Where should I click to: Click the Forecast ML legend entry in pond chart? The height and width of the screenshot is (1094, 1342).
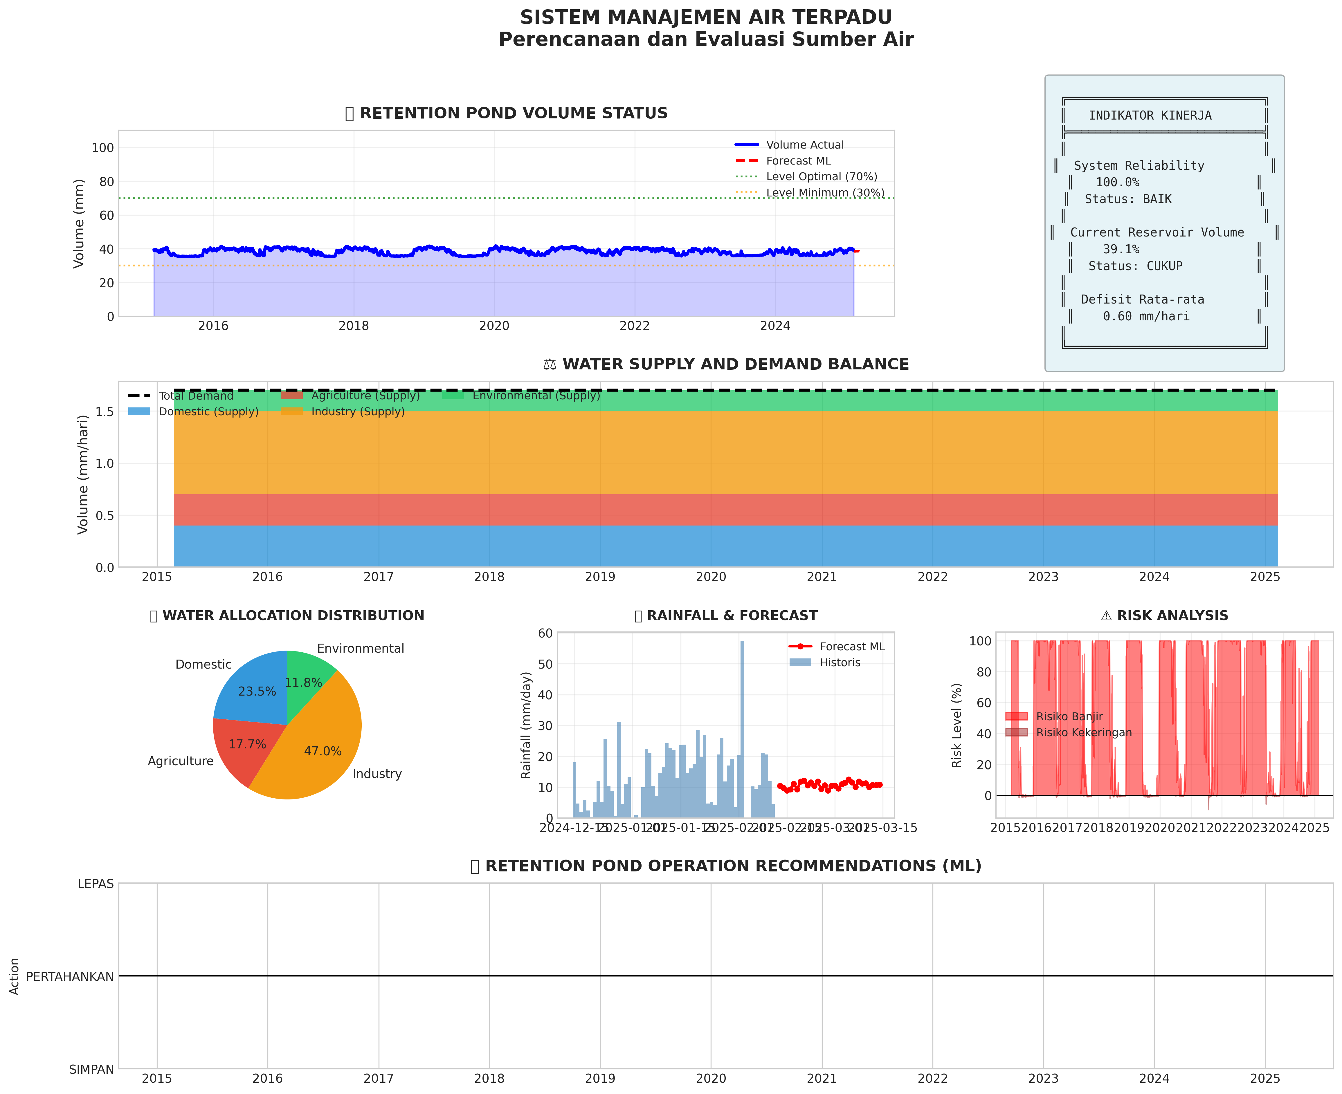798,161
